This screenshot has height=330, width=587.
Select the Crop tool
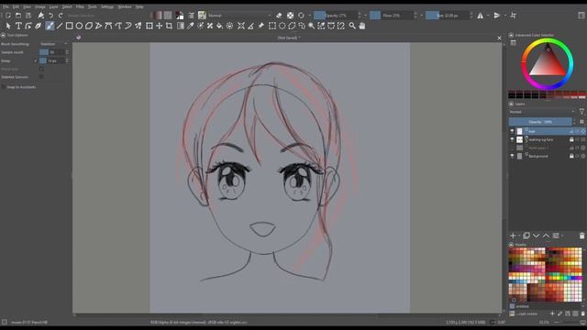coord(169,26)
